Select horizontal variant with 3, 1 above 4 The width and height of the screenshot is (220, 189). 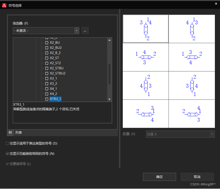coord(146,114)
